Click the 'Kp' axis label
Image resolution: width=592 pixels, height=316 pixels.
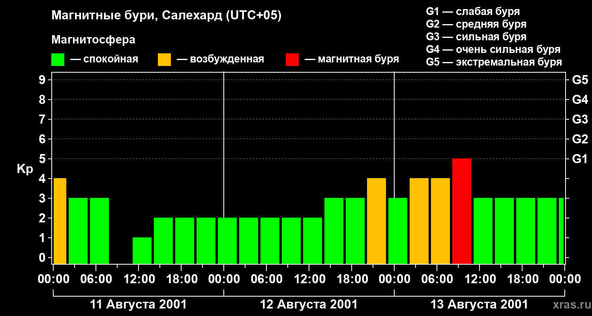click(25, 169)
